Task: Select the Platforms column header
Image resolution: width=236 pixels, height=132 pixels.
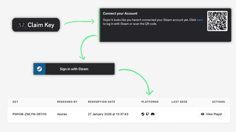Action: [150, 102]
